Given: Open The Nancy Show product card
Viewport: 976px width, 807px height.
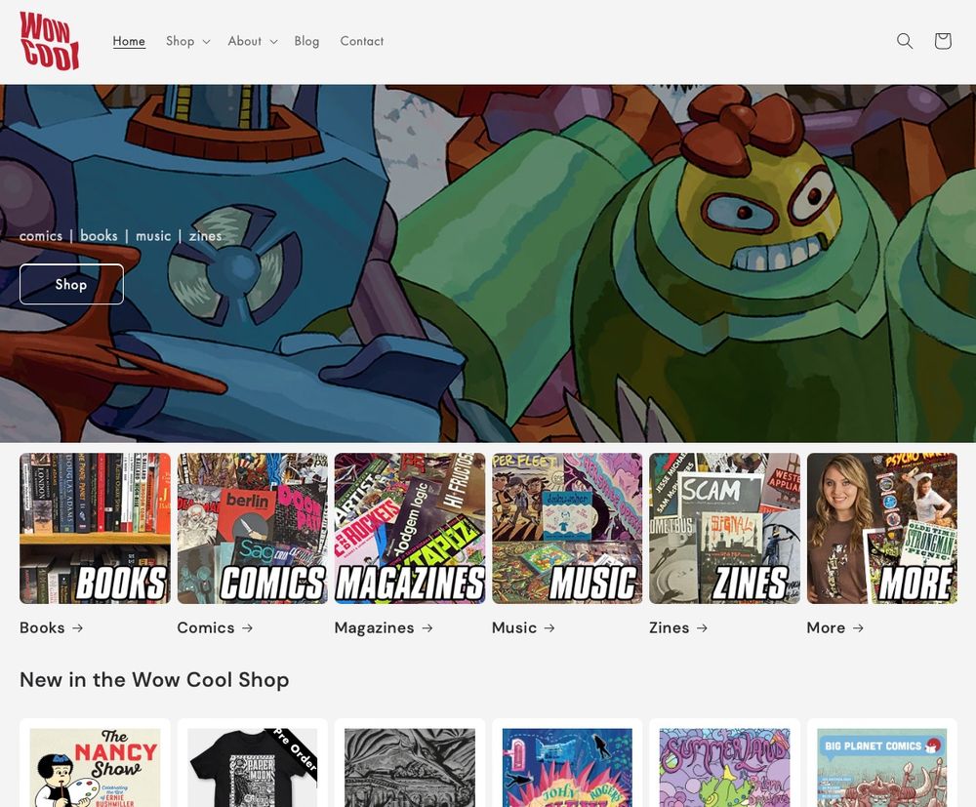Looking at the screenshot, I should click(x=95, y=764).
